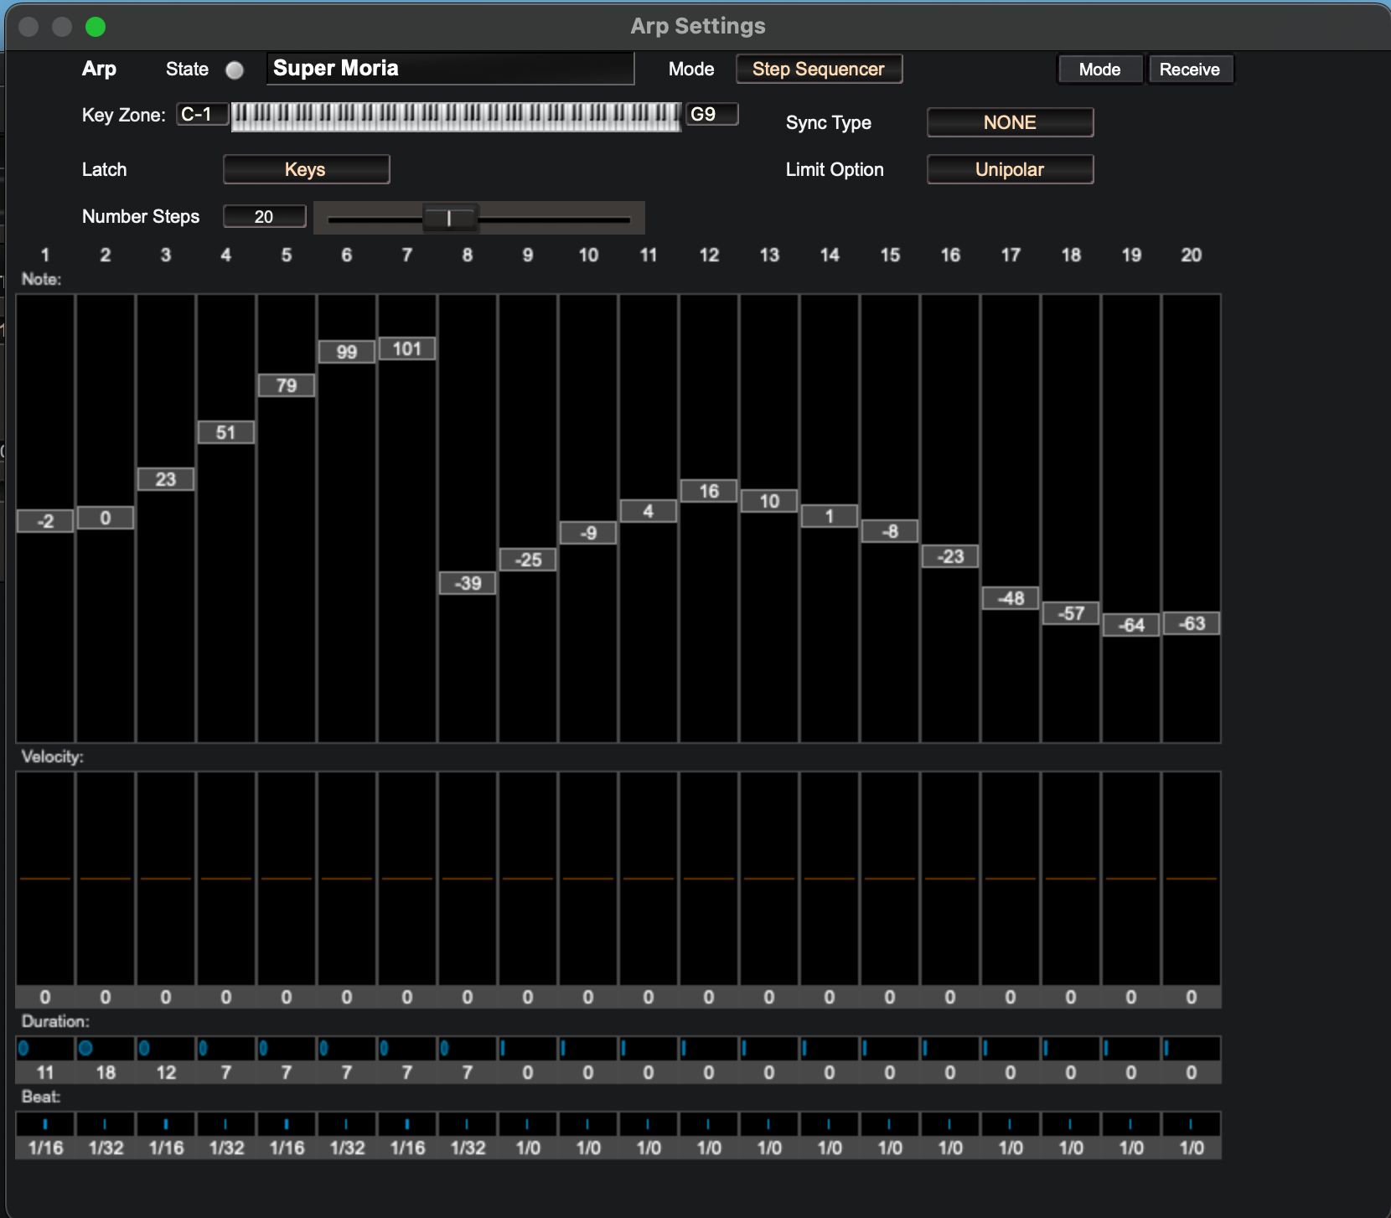Click the Number Steps value field showing 20
Viewport: 1391px width, 1218px height.
tap(264, 217)
